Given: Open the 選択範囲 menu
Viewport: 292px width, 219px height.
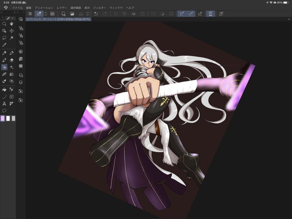Looking at the screenshot, I should [76, 8].
